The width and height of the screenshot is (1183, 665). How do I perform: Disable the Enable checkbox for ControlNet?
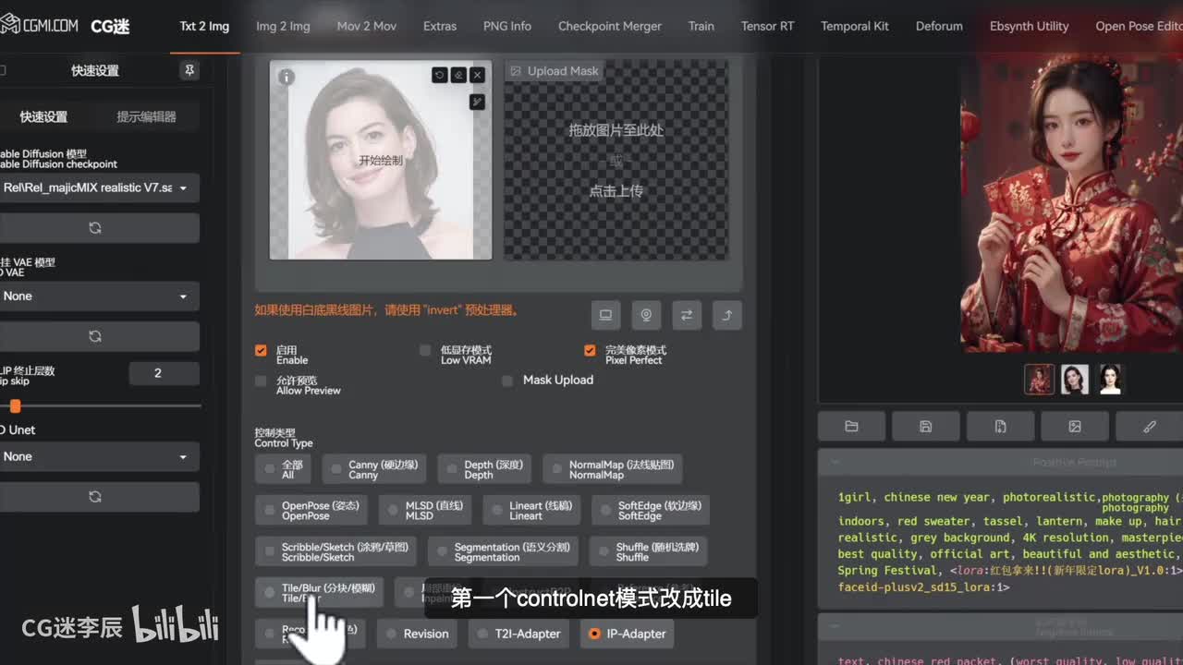click(262, 351)
